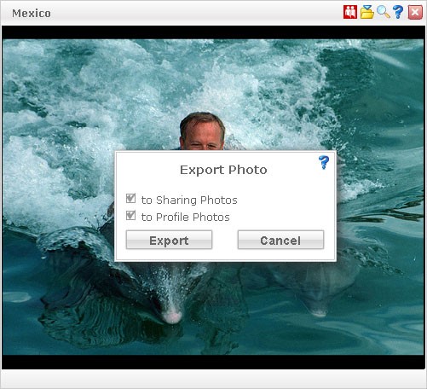Image resolution: width=427 pixels, height=389 pixels.
Task: Click the "to Sharing Photos" label
Action: pyautogui.click(x=189, y=200)
